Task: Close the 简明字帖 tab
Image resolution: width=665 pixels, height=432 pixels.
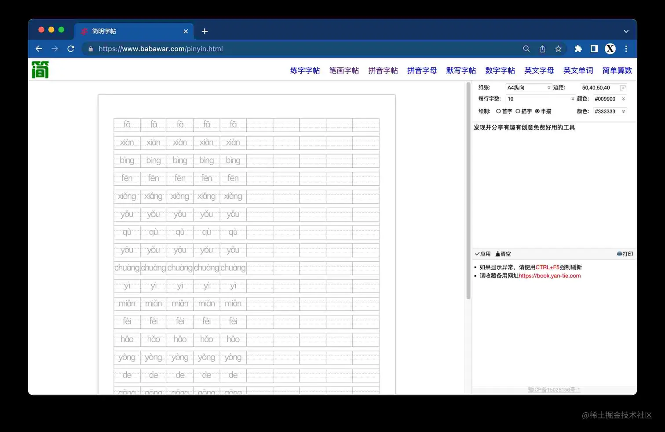Action: click(186, 31)
